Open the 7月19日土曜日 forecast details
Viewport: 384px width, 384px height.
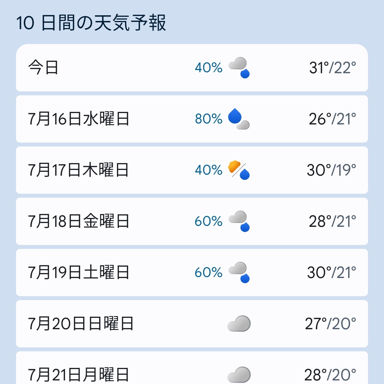pos(192,273)
